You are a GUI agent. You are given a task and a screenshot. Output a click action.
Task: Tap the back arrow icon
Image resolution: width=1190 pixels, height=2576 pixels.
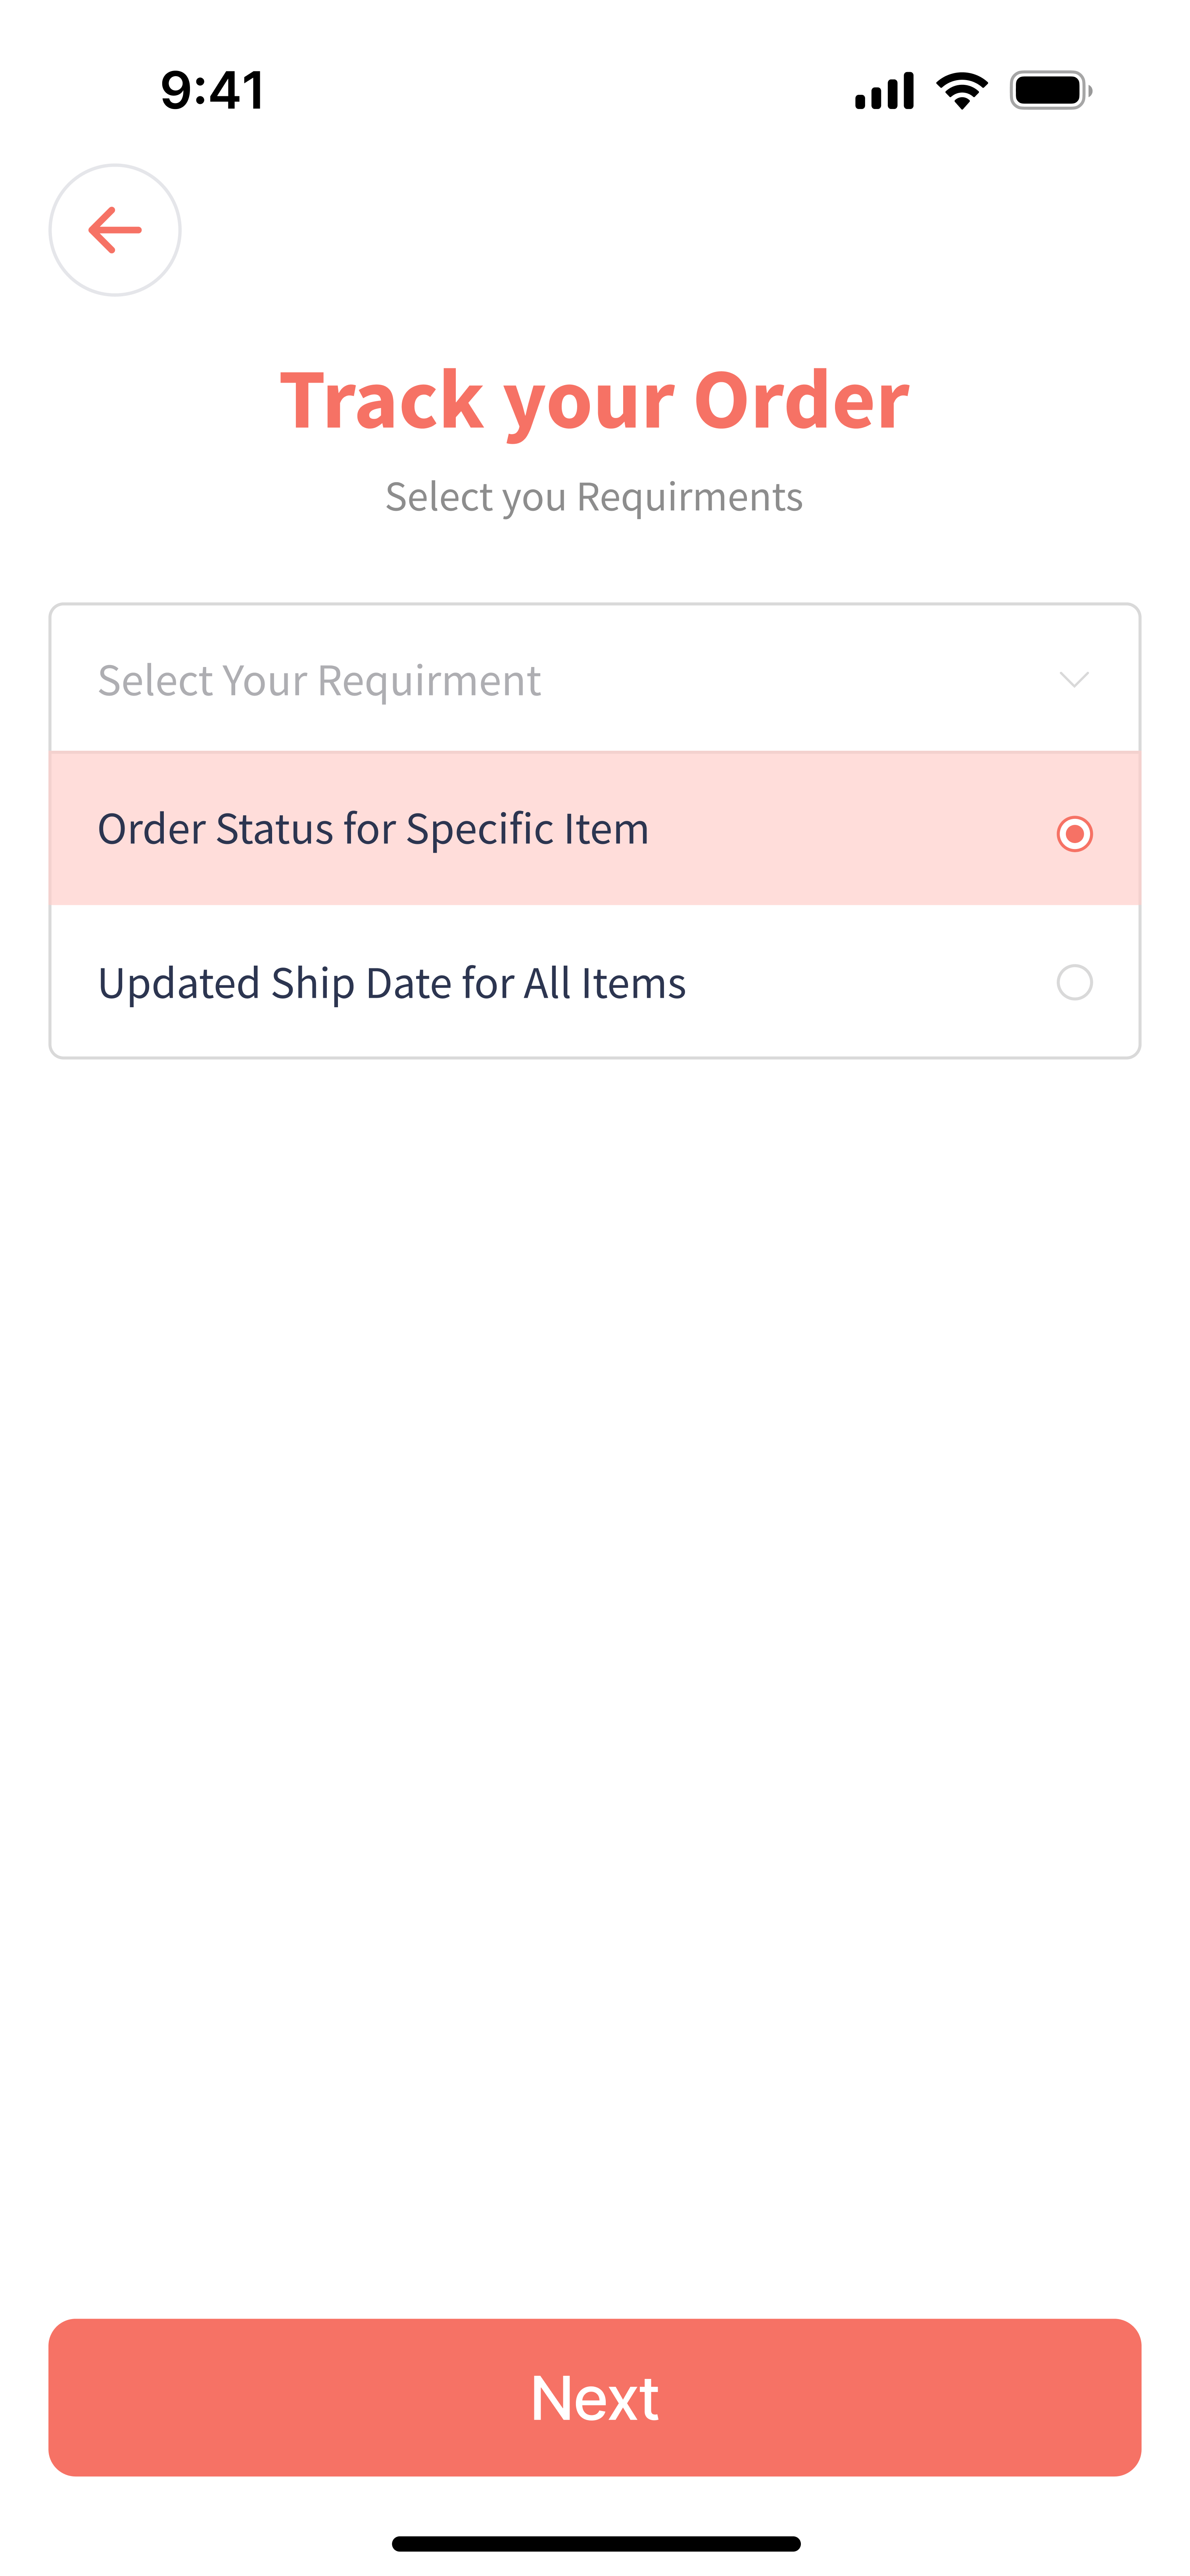115,230
